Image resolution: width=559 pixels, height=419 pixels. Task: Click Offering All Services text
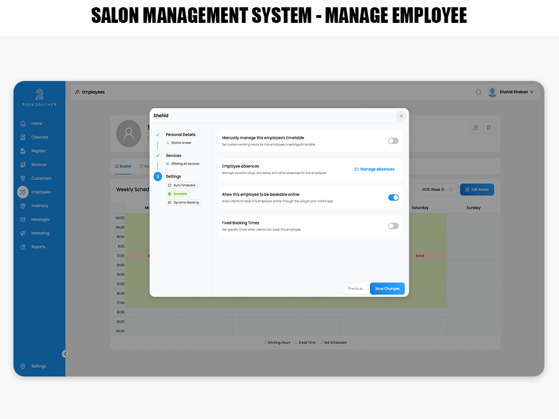[x=185, y=164]
